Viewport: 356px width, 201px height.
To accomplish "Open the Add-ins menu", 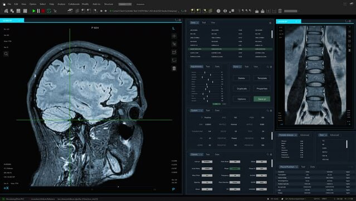I will pyautogui.click(x=96, y=4).
